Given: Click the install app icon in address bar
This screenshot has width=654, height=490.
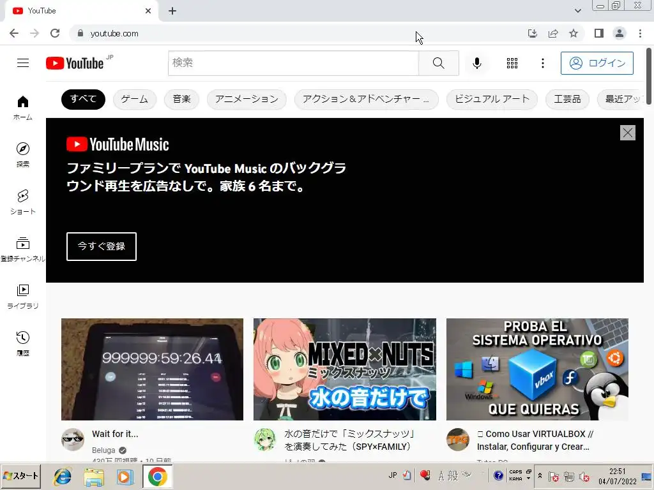Looking at the screenshot, I should [533, 33].
